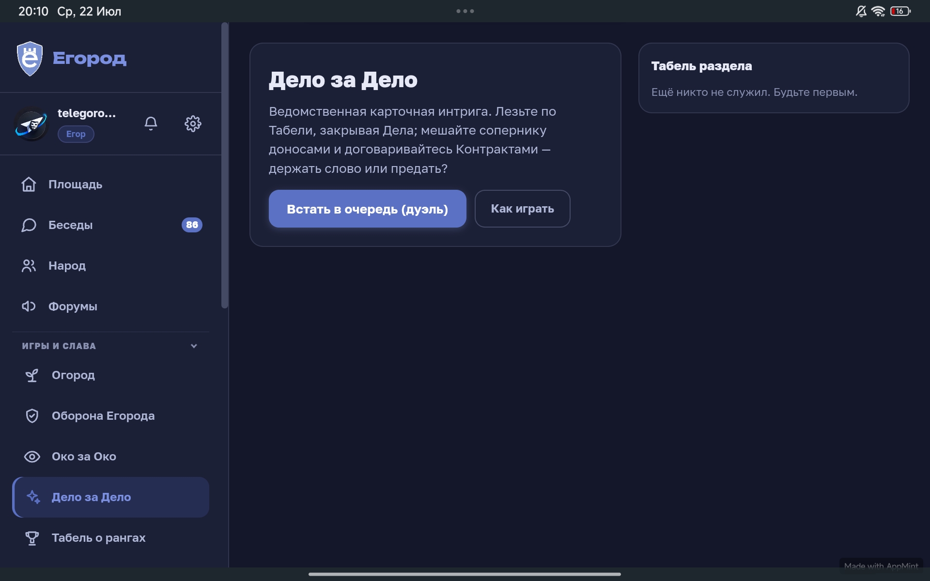Open settings gear icon

(x=193, y=123)
